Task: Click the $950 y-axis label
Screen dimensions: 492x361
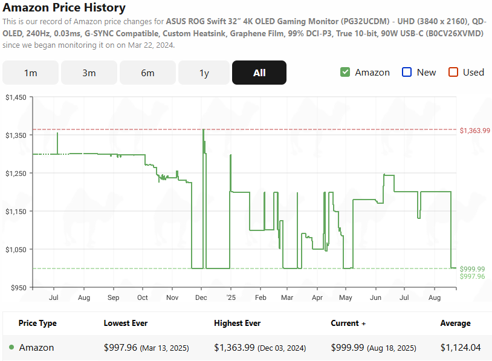Action: coord(19,288)
